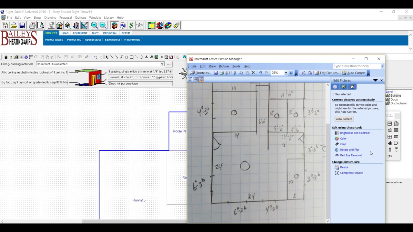The width and height of the screenshot is (413, 232).
Task: Click the handshake proposal icon
Action: [139, 25]
